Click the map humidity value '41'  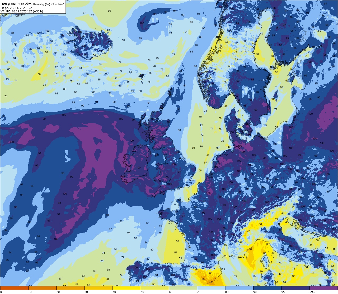pos(283,214)
